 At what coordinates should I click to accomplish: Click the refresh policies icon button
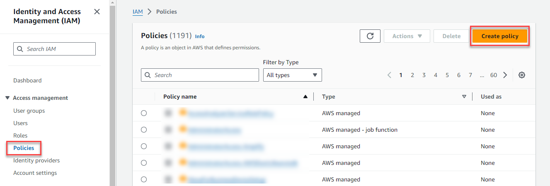370,36
